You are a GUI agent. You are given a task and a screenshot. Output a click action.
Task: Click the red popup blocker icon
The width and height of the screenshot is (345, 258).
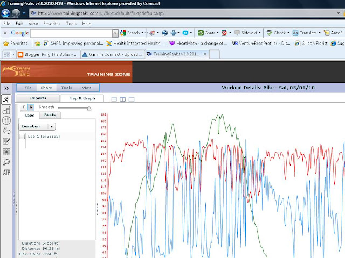(224, 33)
